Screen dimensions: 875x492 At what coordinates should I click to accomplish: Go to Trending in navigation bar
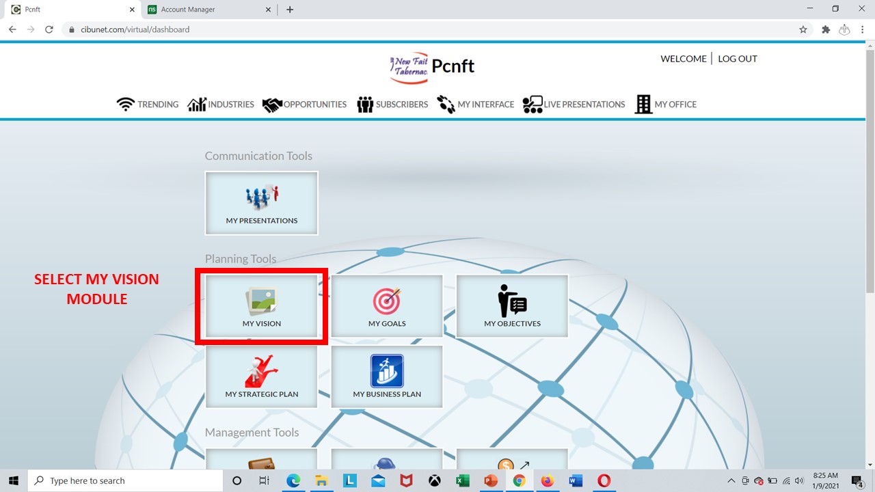[148, 105]
